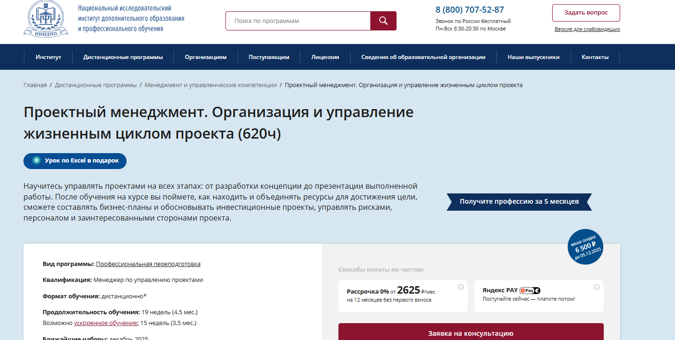Viewport: 675px width, 340px height.
Task: Click Главная in the breadcrumbs
Action: coord(35,85)
